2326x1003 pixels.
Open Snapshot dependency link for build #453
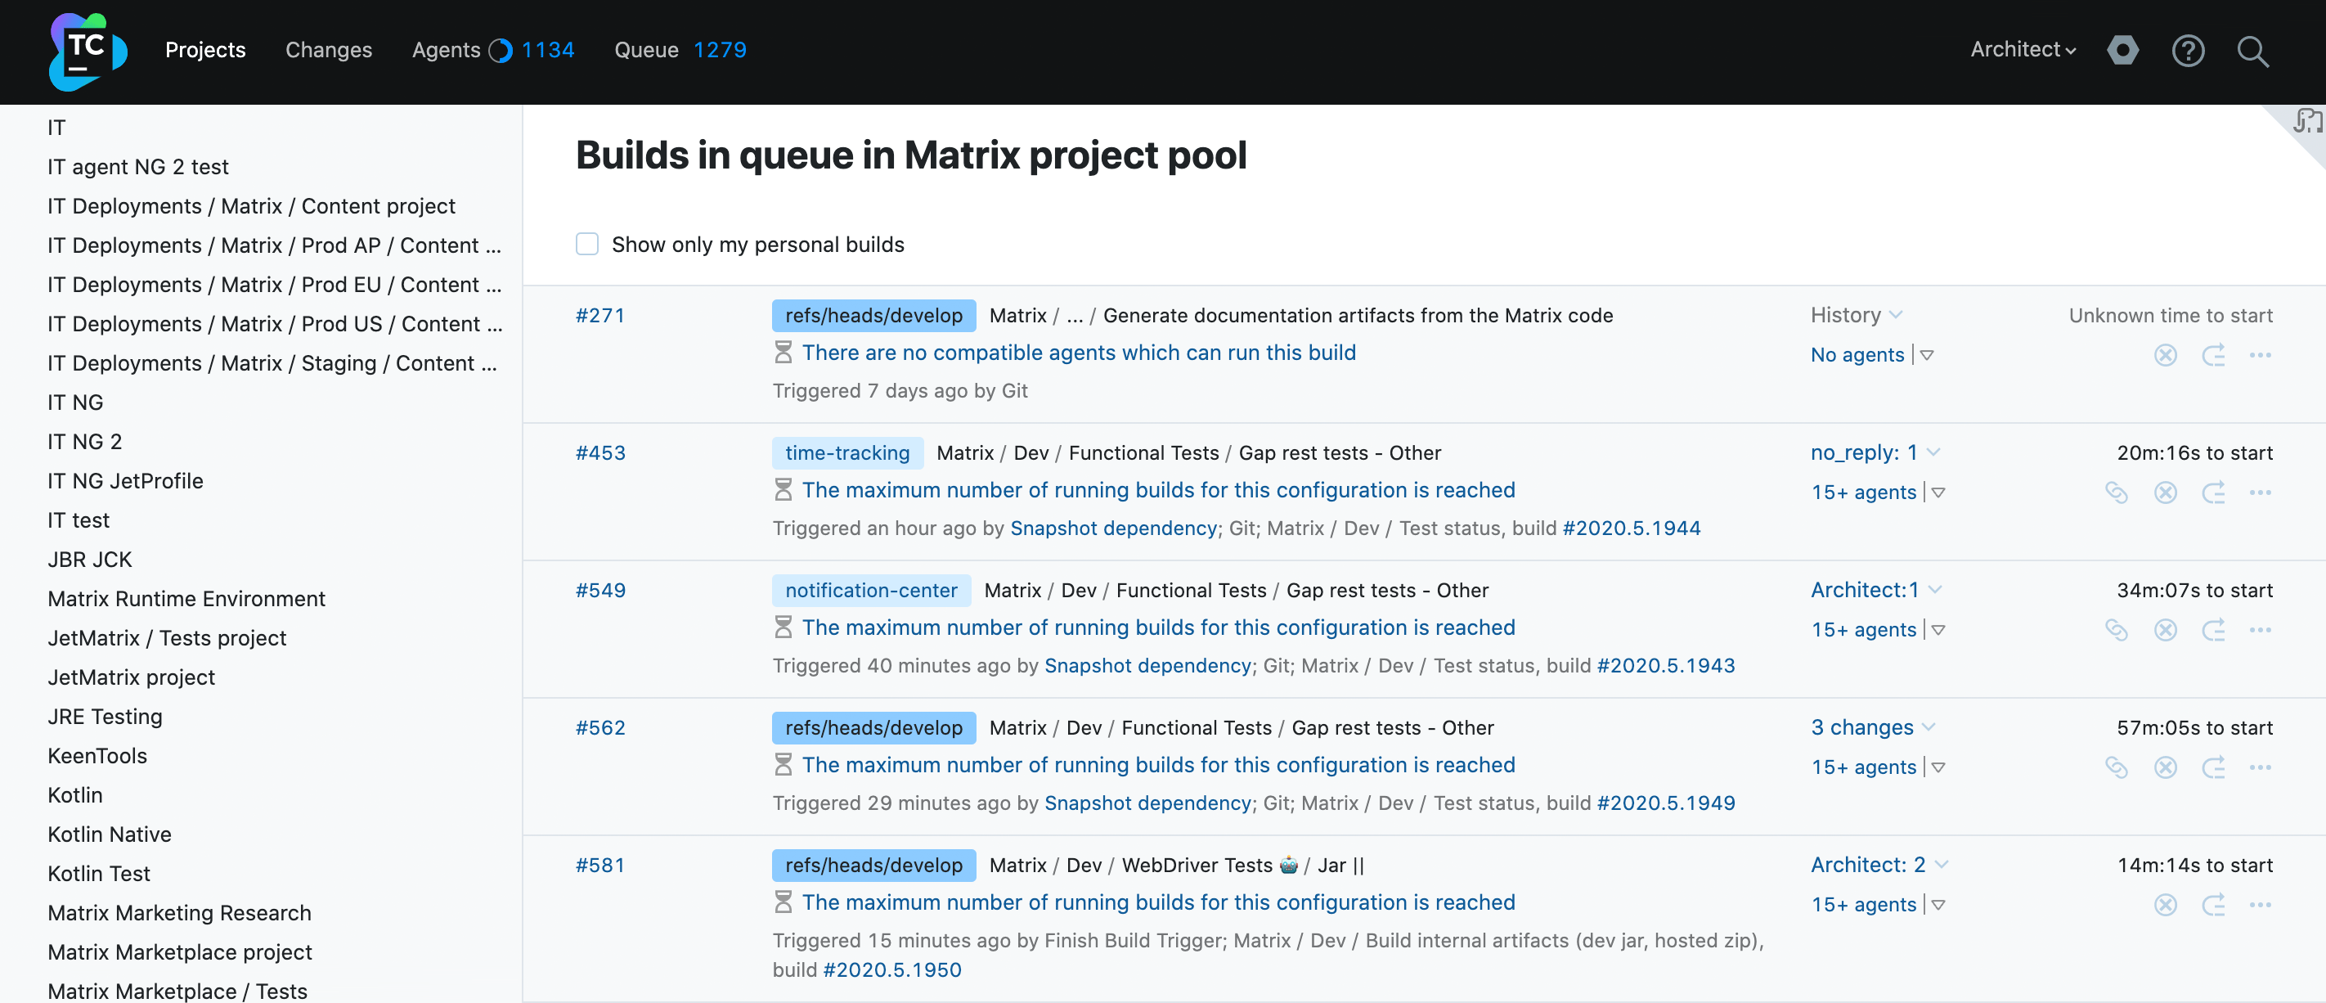tap(1113, 528)
